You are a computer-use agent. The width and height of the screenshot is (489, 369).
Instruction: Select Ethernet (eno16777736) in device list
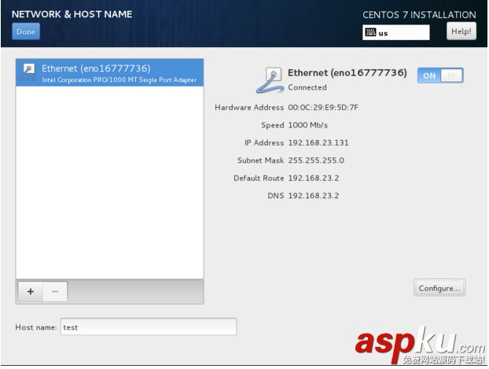tap(109, 72)
